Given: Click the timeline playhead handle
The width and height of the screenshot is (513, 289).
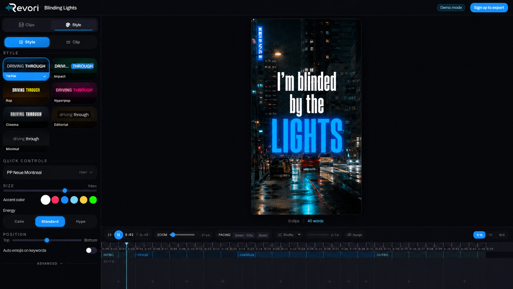Looking at the screenshot, I should 126,244.
